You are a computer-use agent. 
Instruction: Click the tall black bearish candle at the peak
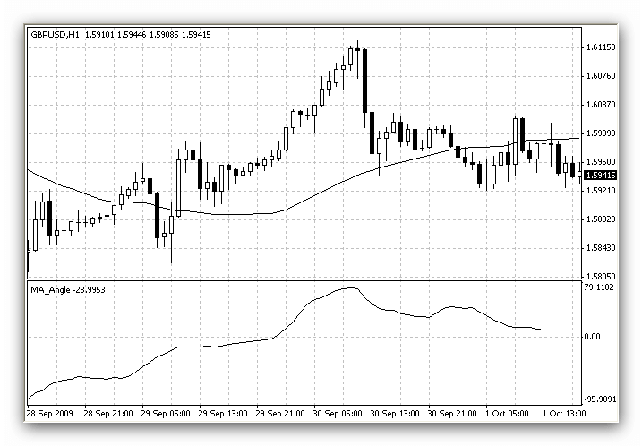click(364, 81)
